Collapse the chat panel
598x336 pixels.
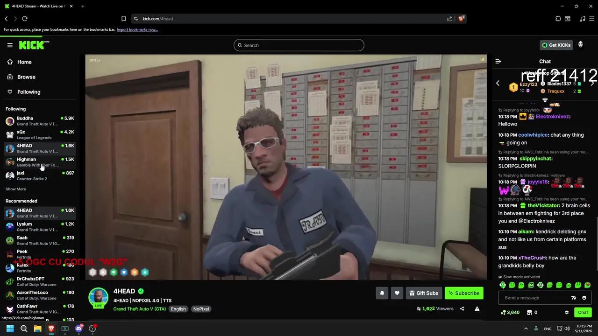point(498,61)
